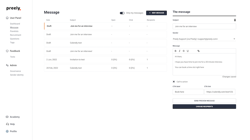Create a new message
The width and height of the screenshot is (250, 140).
pyautogui.click(x=156, y=13)
